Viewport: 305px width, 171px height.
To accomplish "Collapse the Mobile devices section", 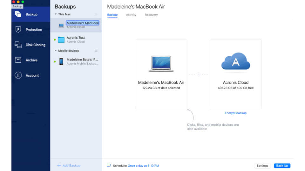I will pos(56,51).
